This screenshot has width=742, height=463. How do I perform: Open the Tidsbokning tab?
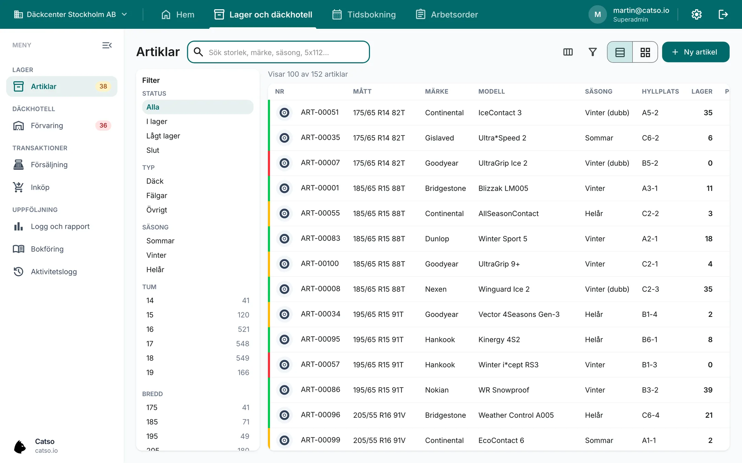364,14
